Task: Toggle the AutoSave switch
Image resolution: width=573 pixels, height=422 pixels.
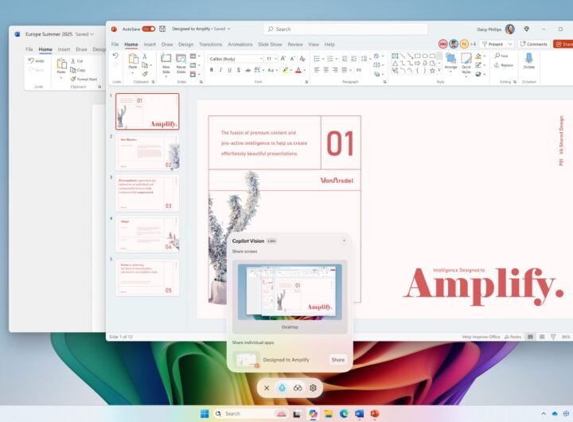Action: 148,29
